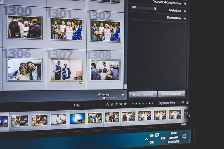The image size is (224, 149).
Task: Open display/network icon in system tray
Action: [x=157, y=135]
